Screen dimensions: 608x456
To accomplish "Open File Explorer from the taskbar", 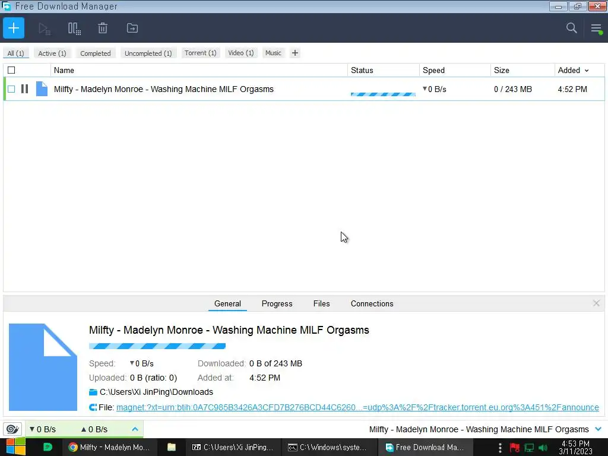I will (172, 447).
